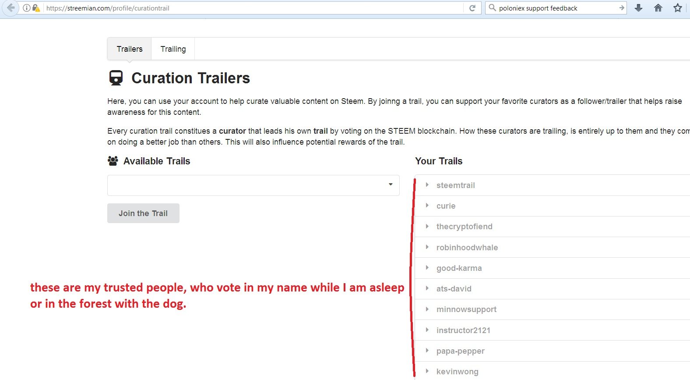Switch to the Trailers tab
Viewport: 690px width, 380px height.
[x=130, y=49]
